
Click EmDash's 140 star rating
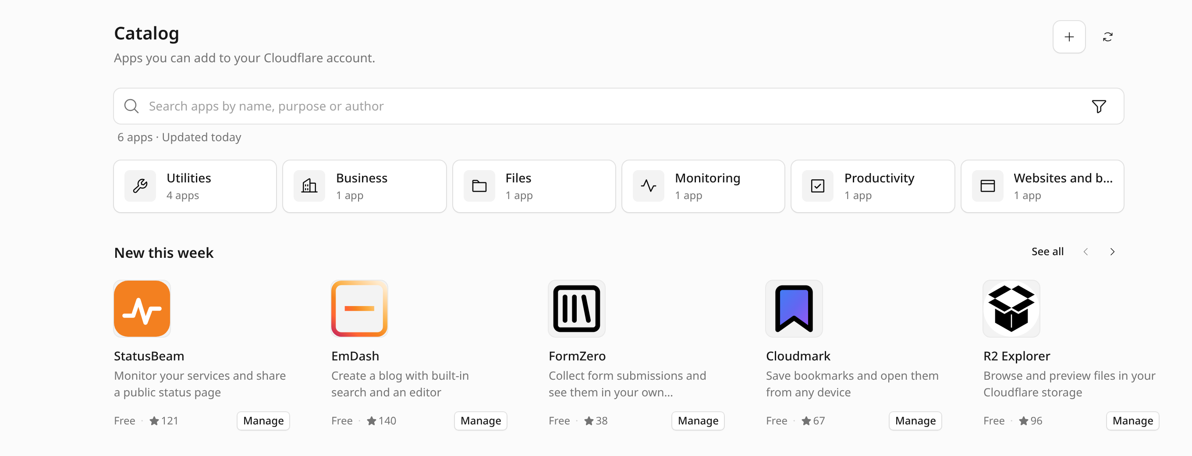(x=381, y=421)
